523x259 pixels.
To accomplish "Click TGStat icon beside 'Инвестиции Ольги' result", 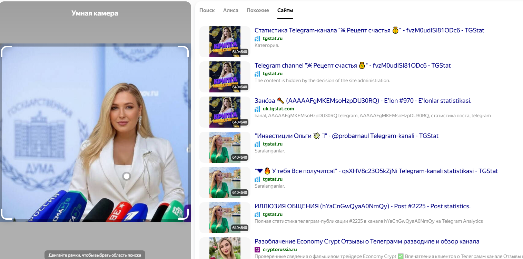I will [257, 144].
